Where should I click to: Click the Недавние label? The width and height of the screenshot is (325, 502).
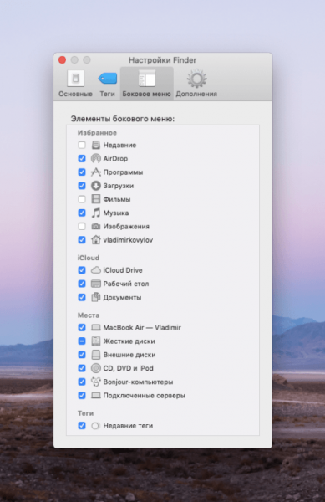119,145
